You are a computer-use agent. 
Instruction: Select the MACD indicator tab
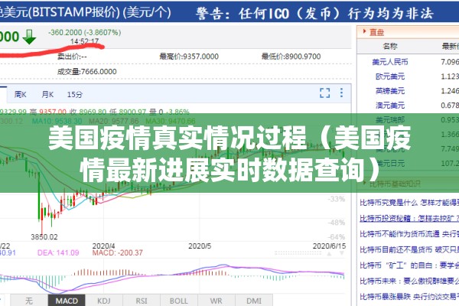click(67, 301)
